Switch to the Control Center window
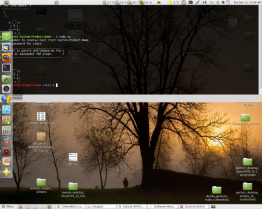262x209 pixels. tap(194, 206)
